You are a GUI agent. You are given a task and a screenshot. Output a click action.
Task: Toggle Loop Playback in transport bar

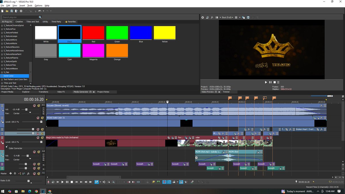tap(53, 182)
